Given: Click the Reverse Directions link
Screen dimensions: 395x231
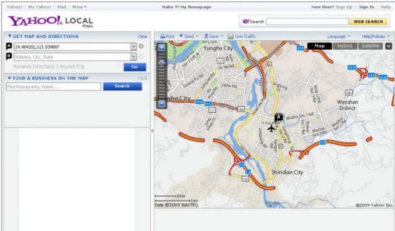Looking at the screenshot, I should point(34,66).
